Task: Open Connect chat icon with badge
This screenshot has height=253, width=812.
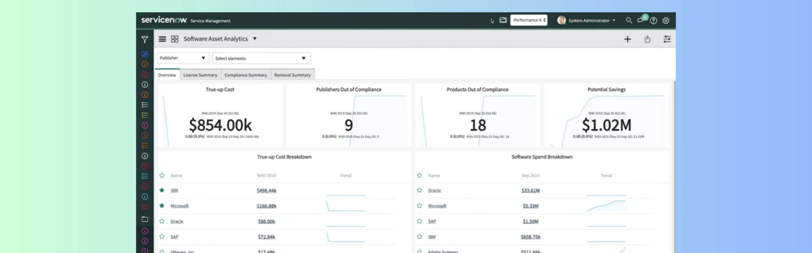Action: tap(641, 20)
